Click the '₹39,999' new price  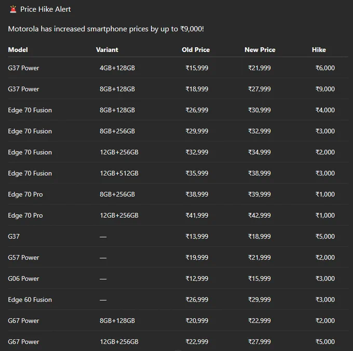click(260, 194)
